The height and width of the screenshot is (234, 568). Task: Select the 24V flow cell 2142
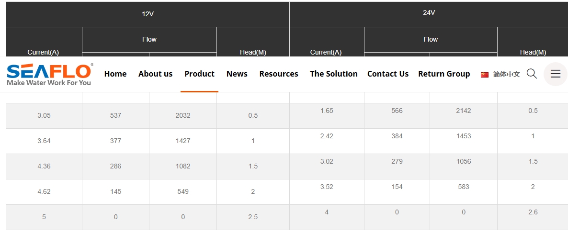coord(464,111)
